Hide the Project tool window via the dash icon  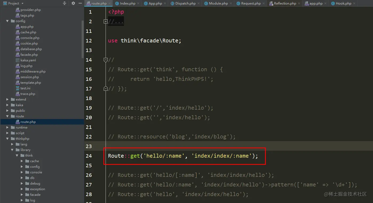80,3
